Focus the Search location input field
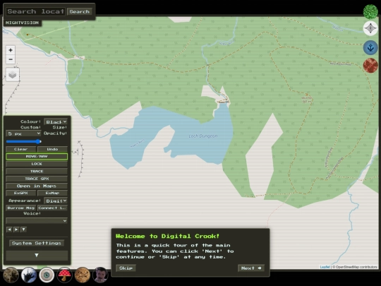This screenshot has width=381, height=286. click(35, 11)
